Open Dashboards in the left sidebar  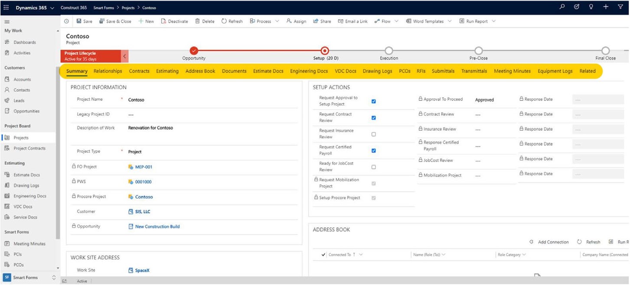coord(25,42)
